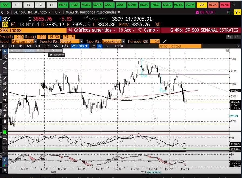Toggle the Zoom mode in chart toolbar

(57, 51)
